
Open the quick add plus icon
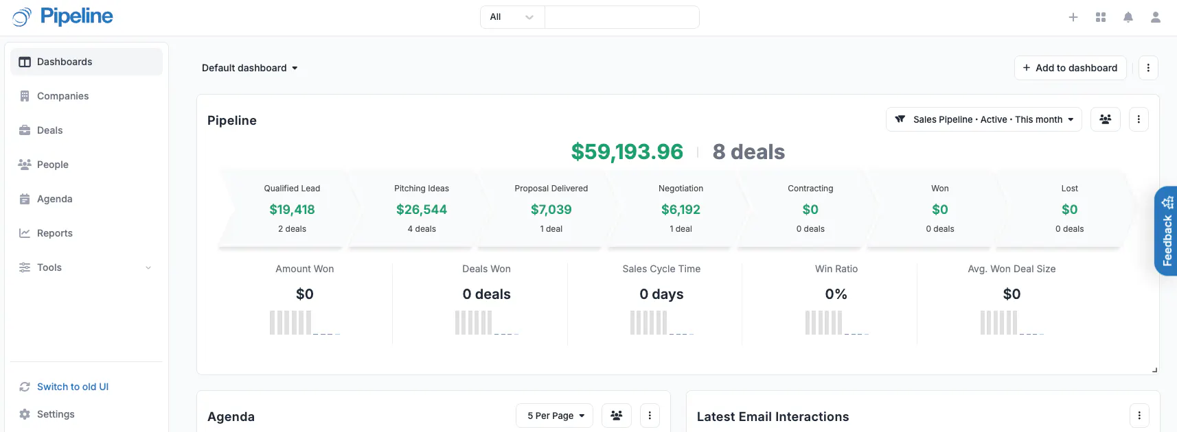click(x=1073, y=17)
